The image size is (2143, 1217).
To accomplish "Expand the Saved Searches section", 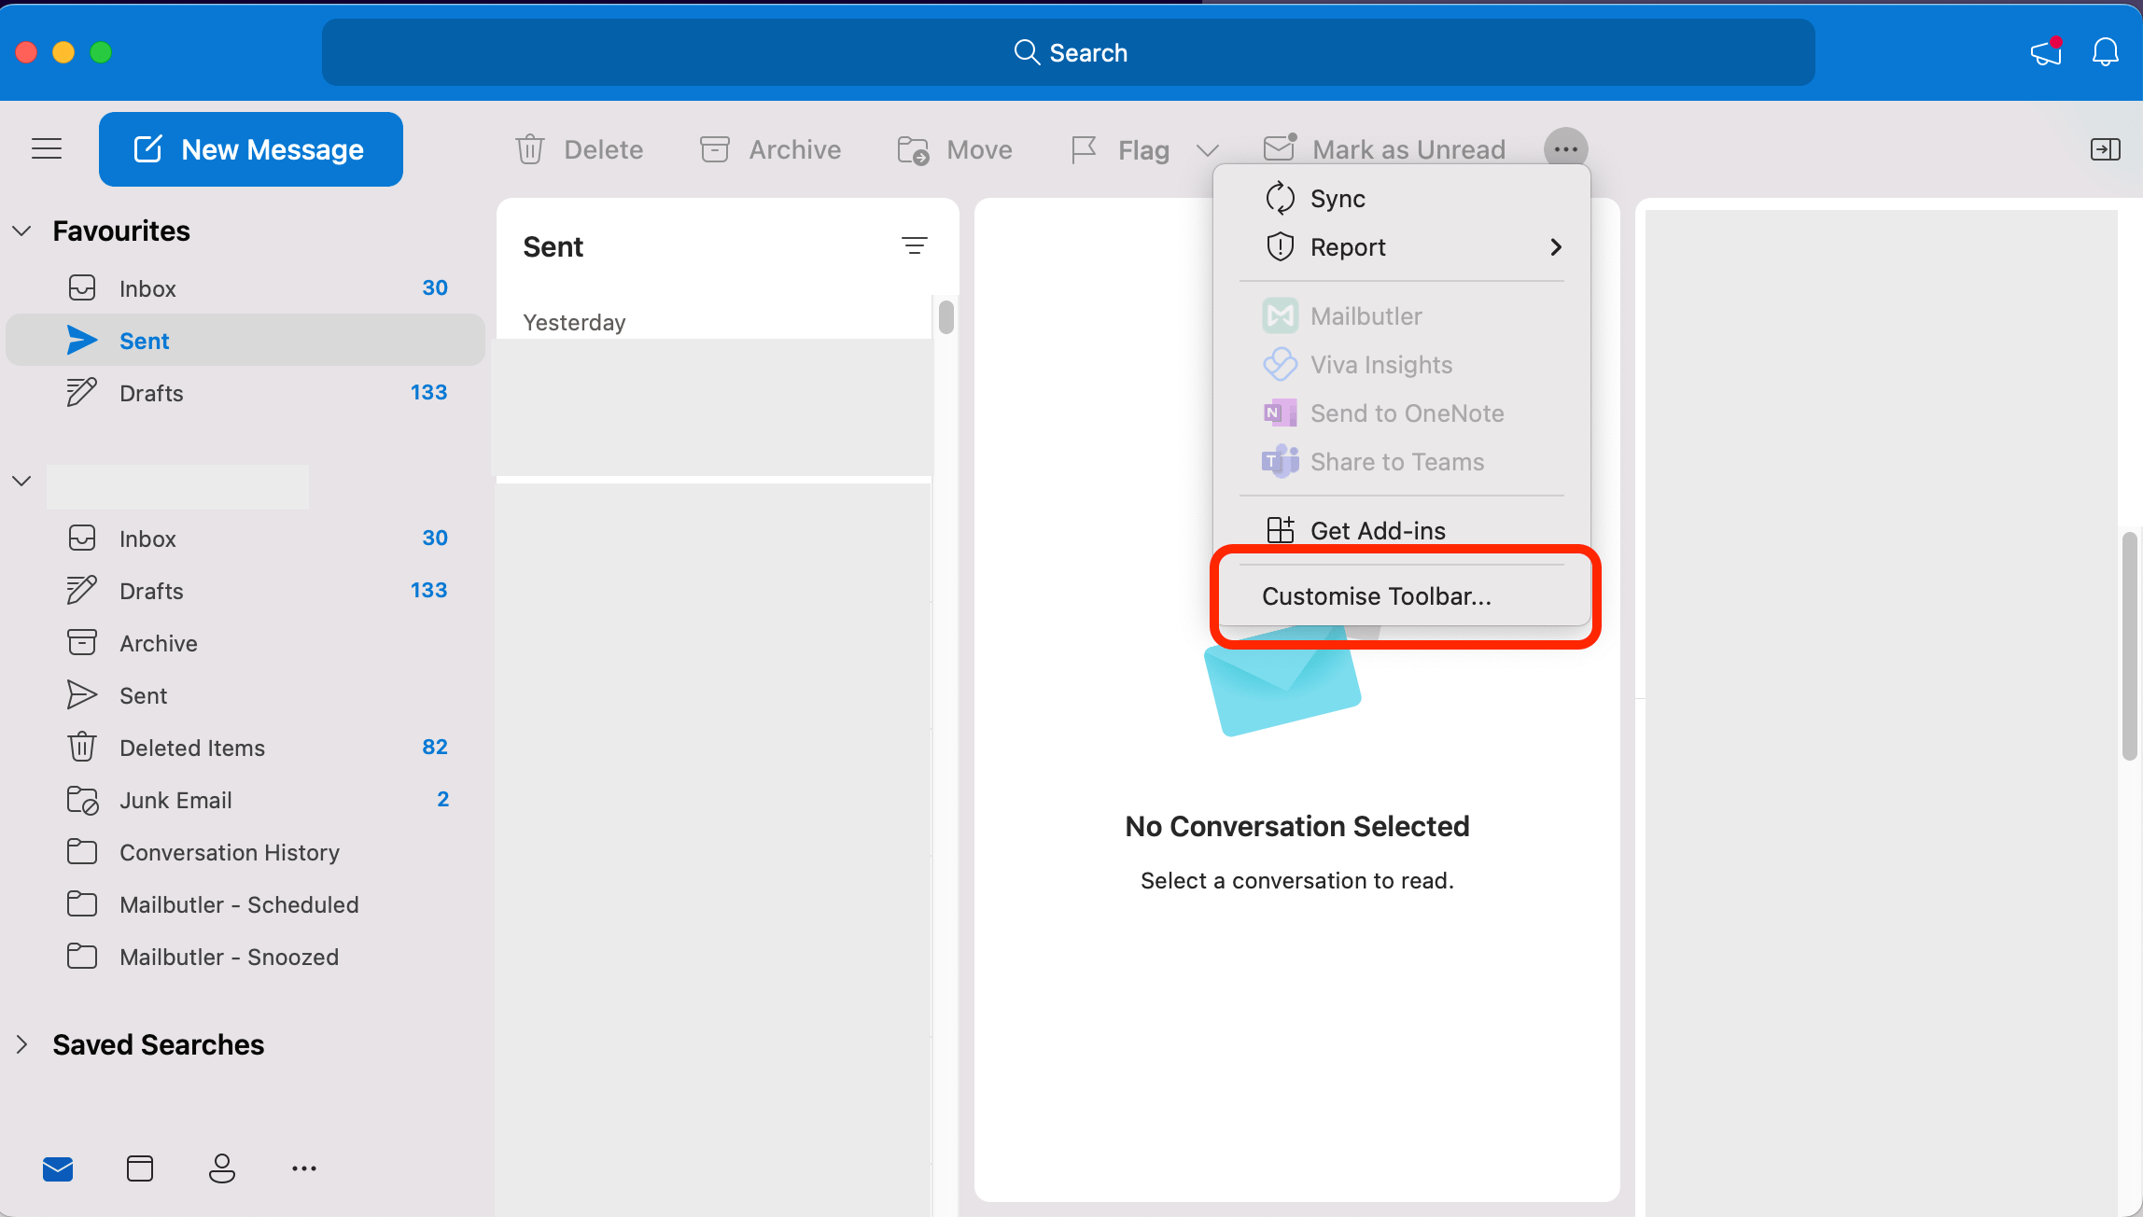I will click(x=21, y=1044).
